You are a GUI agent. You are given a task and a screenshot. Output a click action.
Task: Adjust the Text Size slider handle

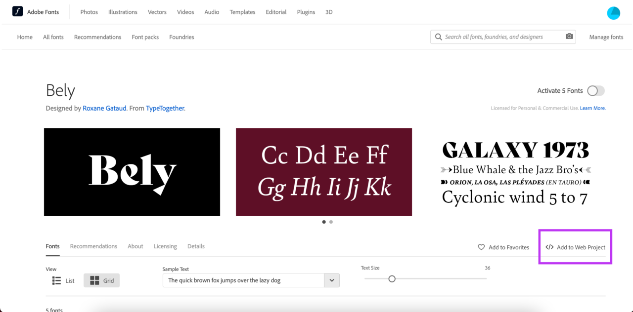pos(392,278)
